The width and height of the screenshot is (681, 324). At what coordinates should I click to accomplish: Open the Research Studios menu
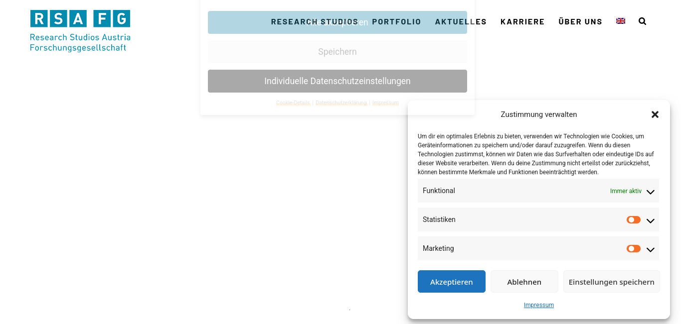pyautogui.click(x=315, y=21)
